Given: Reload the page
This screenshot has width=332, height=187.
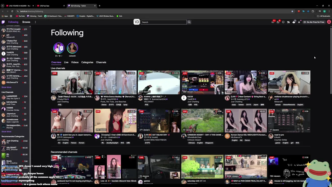Looking at the screenshot, I should coord(12,11).
